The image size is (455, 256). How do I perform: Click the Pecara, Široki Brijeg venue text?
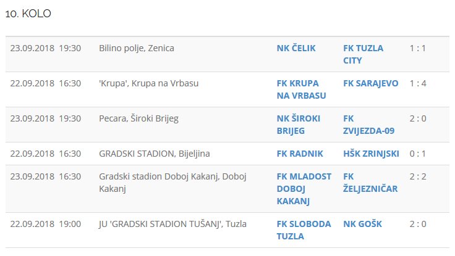(138, 118)
